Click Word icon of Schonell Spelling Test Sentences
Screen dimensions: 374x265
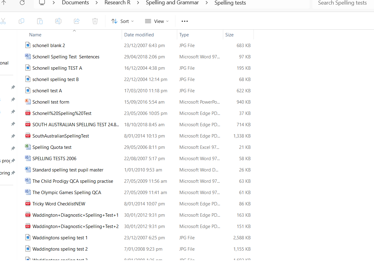pyautogui.click(x=28, y=57)
